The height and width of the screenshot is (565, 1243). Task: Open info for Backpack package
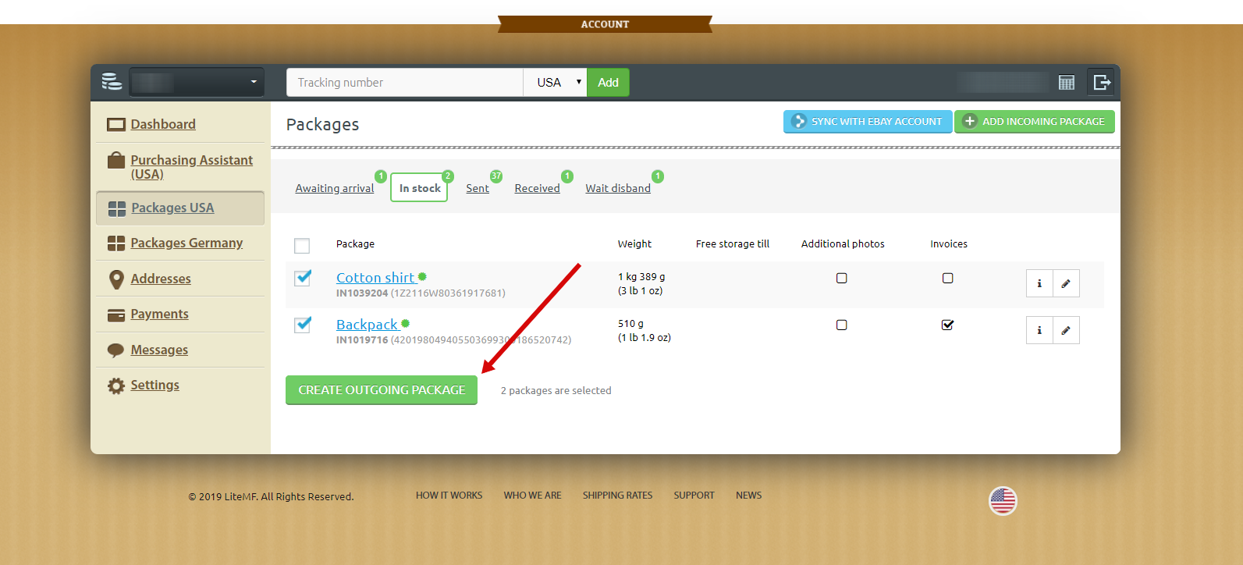coord(1039,331)
